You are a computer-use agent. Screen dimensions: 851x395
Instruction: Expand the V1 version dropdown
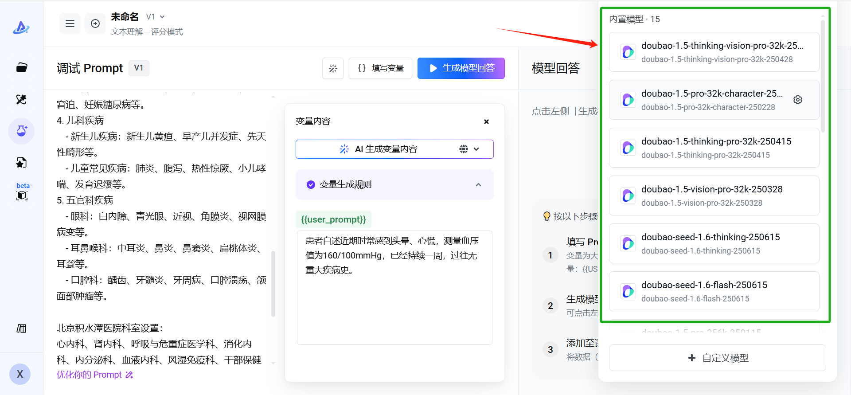tap(156, 17)
